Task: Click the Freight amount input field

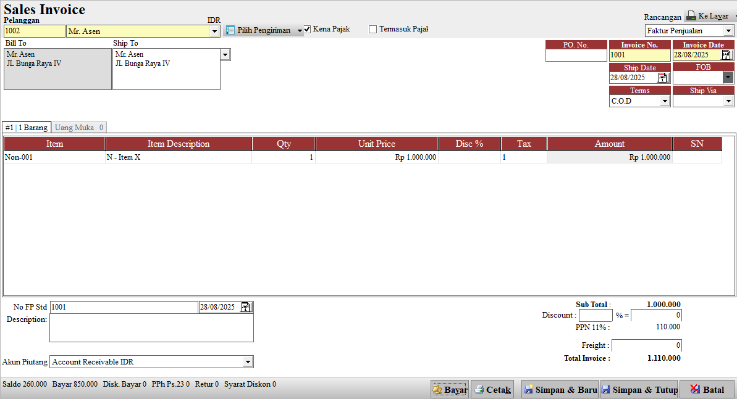Action: click(646, 345)
